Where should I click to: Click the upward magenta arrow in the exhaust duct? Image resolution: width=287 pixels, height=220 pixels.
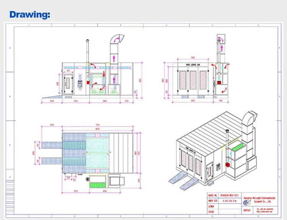coord(114,57)
